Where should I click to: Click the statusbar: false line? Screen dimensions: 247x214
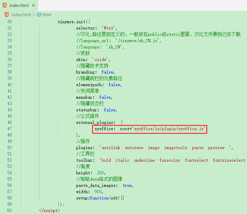pyautogui.click(x=96, y=110)
